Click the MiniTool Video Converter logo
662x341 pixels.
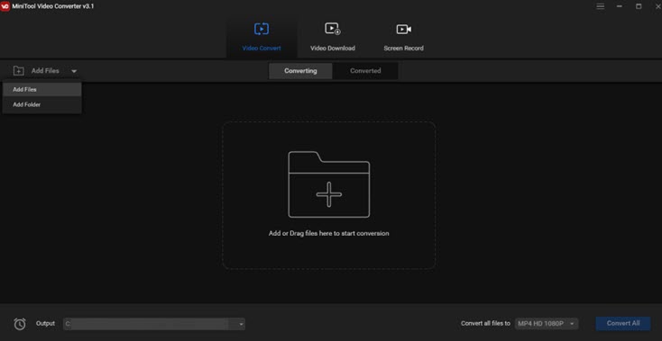[x=5, y=6]
